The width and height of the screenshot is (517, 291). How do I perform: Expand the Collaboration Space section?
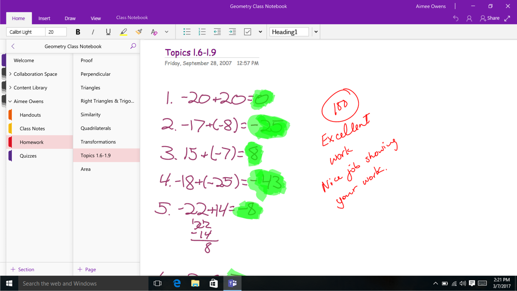point(10,74)
